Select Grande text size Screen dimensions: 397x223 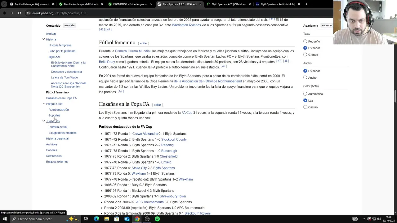pyautogui.click(x=305, y=55)
